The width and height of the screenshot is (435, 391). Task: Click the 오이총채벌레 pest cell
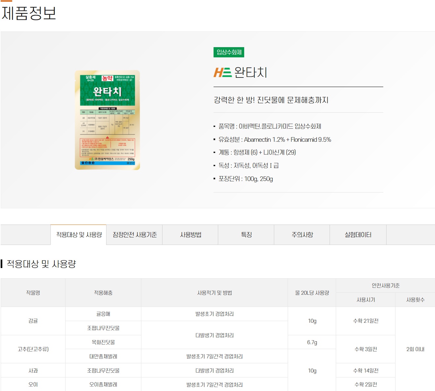point(103,384)
